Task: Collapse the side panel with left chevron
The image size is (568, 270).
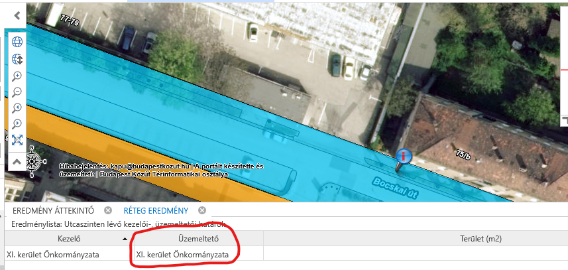Action: 17,15
